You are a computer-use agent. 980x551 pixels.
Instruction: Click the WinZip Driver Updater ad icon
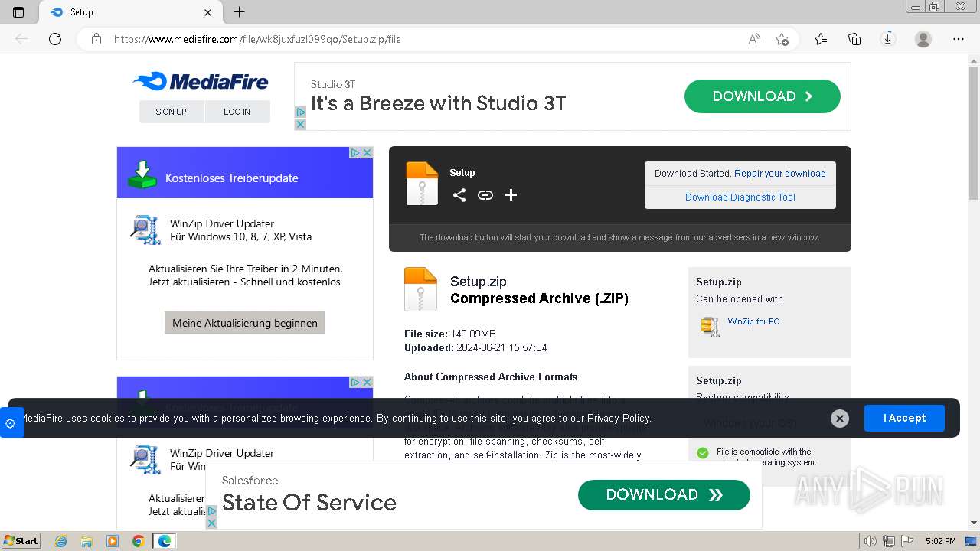point(145,230)
